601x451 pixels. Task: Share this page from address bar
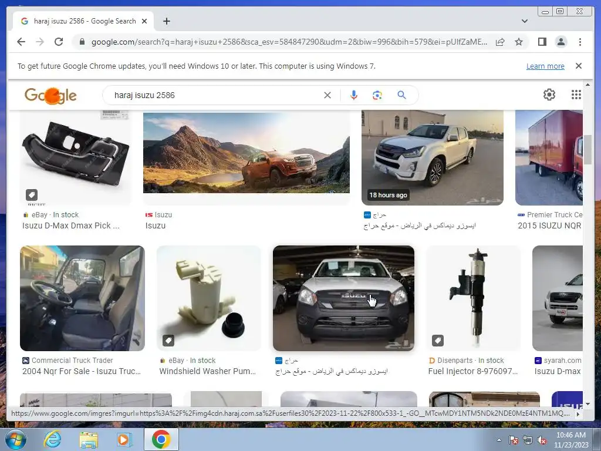500,42
